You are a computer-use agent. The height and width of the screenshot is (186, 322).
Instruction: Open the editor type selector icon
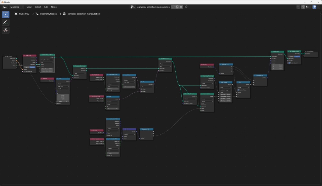tap(5, 7)
